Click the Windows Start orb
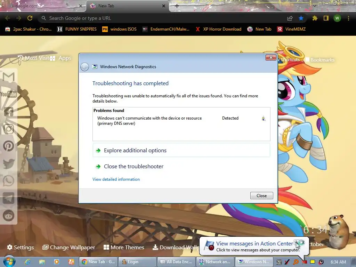This screenshot has width=356, height=267. (9, 261)
